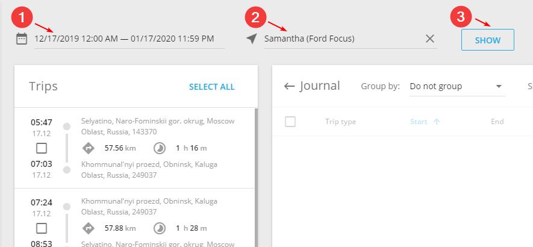Tick the Journal header select-all checkbox

pos(290,122)
